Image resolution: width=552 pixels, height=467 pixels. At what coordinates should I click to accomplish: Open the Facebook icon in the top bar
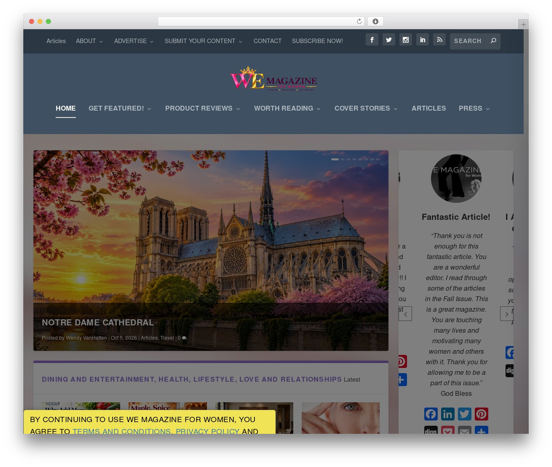[372, 40]
